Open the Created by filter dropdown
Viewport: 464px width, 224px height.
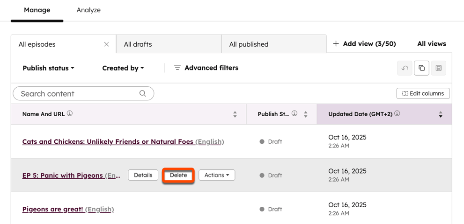pos(123,68)
